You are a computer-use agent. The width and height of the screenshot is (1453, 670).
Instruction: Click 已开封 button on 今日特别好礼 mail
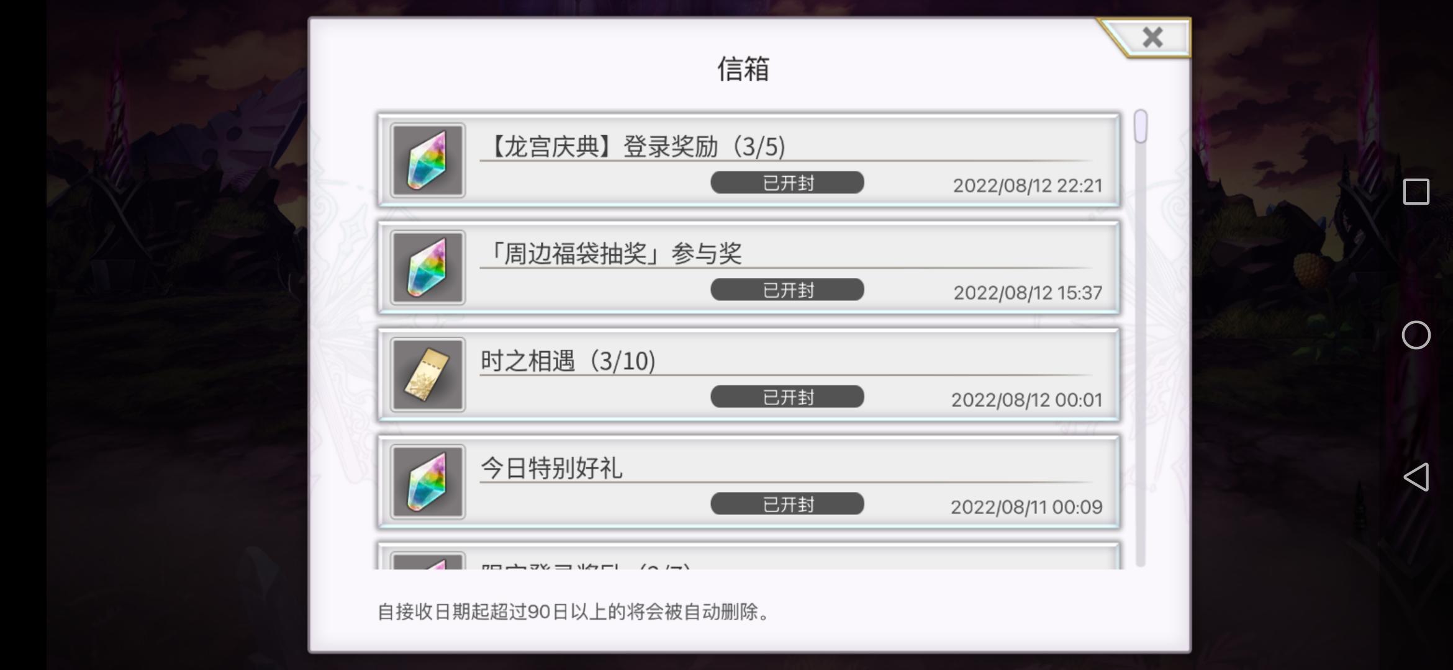point(787,504)
